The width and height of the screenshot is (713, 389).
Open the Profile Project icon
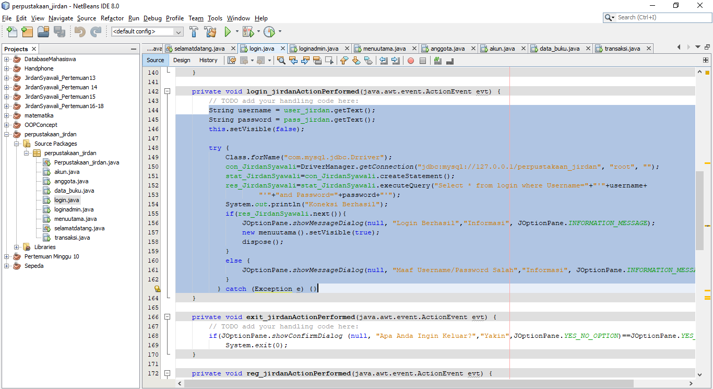pyautogui.click(x=269, y=31)
